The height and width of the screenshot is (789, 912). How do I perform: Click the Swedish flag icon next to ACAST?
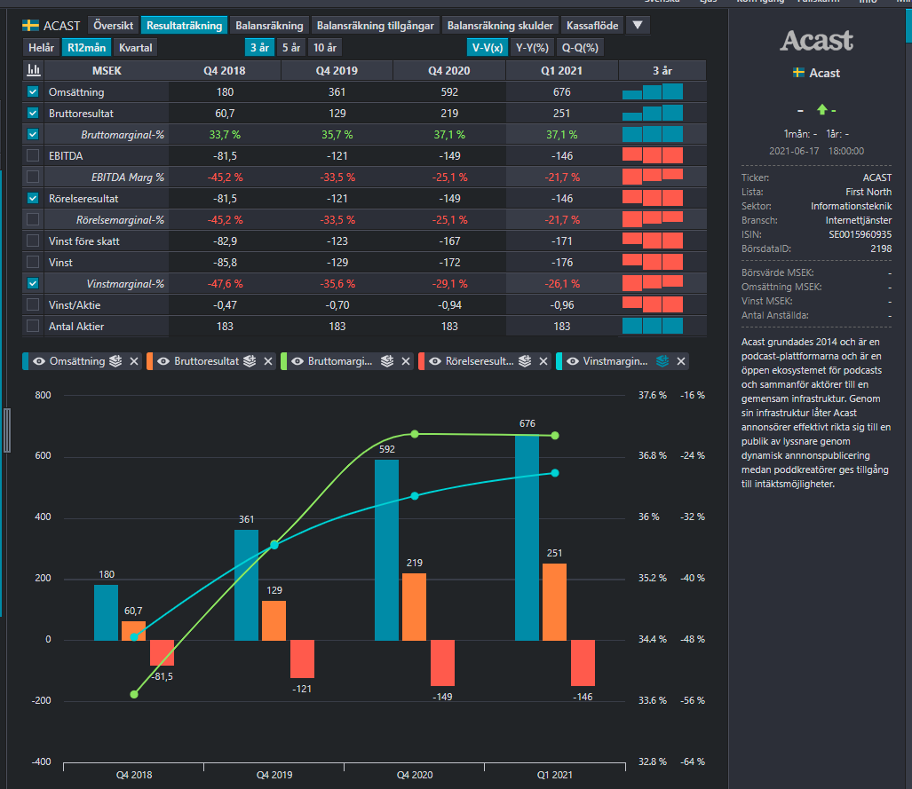click(30, 26)
